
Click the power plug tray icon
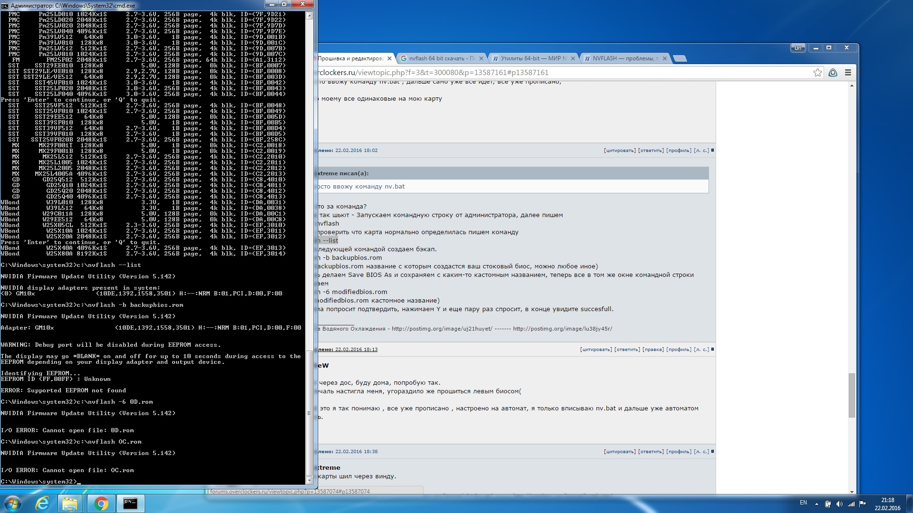828,504
